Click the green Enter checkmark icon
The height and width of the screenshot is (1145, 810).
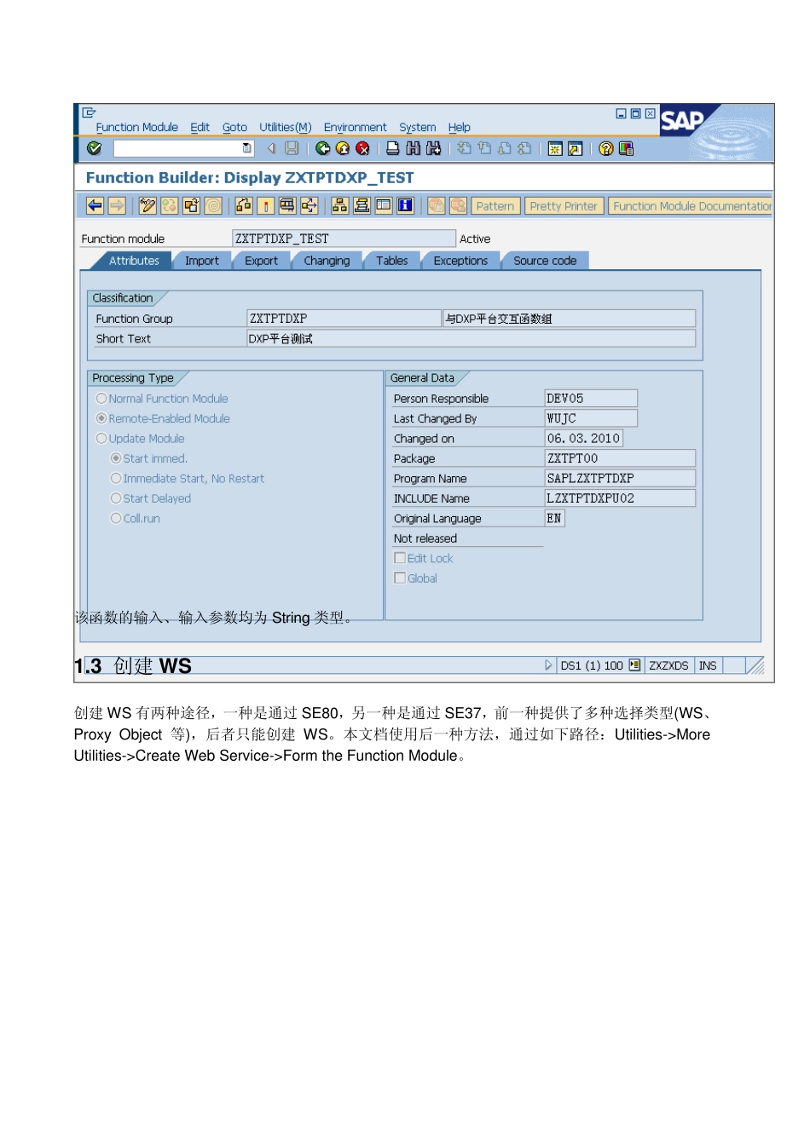point(95,148)
